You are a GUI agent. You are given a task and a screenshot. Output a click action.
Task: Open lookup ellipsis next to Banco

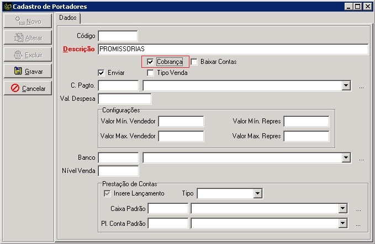point(361,158)
